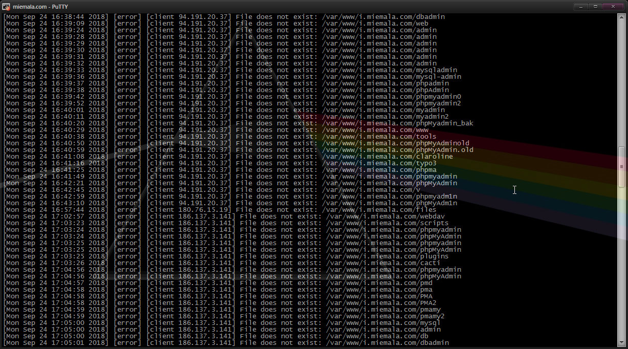Close the PuTTY session window
628x349 pixels.
coord(612,7)
